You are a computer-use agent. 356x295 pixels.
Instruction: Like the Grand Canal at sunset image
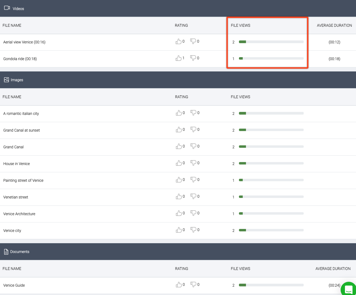179,130
